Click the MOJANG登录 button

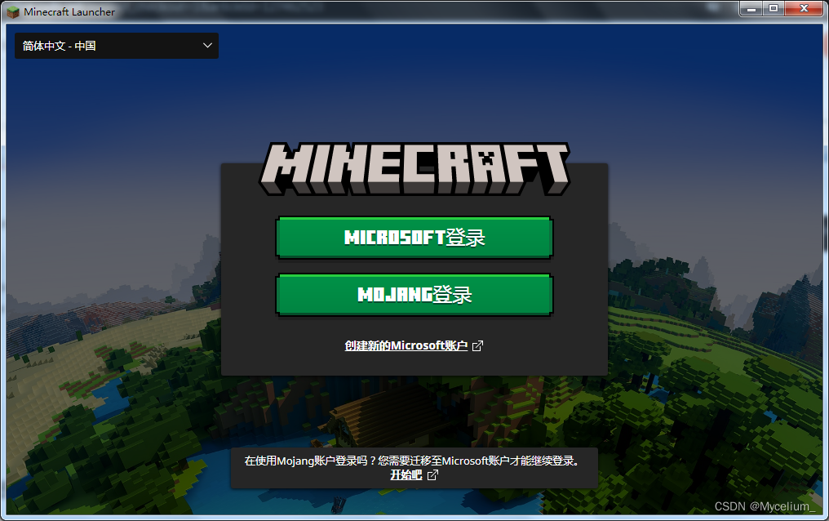[x=414, y=295]
